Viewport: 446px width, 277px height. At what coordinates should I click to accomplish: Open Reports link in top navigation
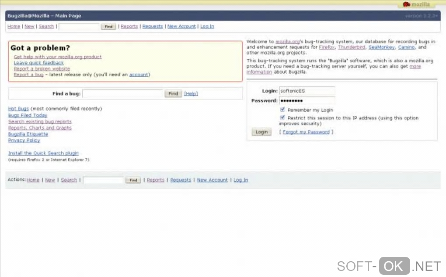pyautogui.click(x=129, y=27)
